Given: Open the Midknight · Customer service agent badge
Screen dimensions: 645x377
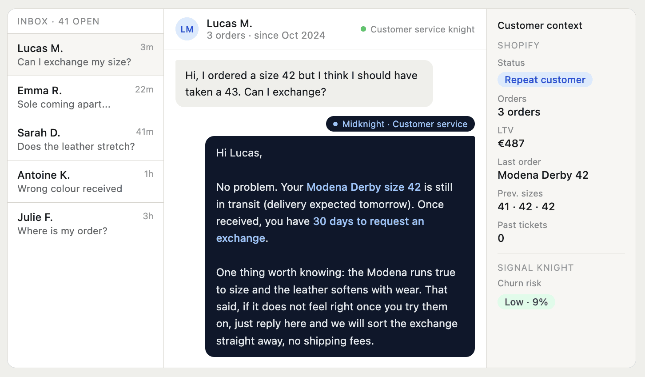Looking at the screenshot, I should coord(400,124).
